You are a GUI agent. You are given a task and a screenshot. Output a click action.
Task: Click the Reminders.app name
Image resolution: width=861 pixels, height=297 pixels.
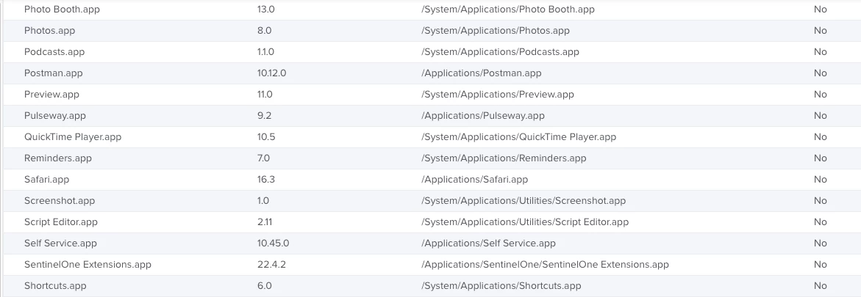coord(57,158)
